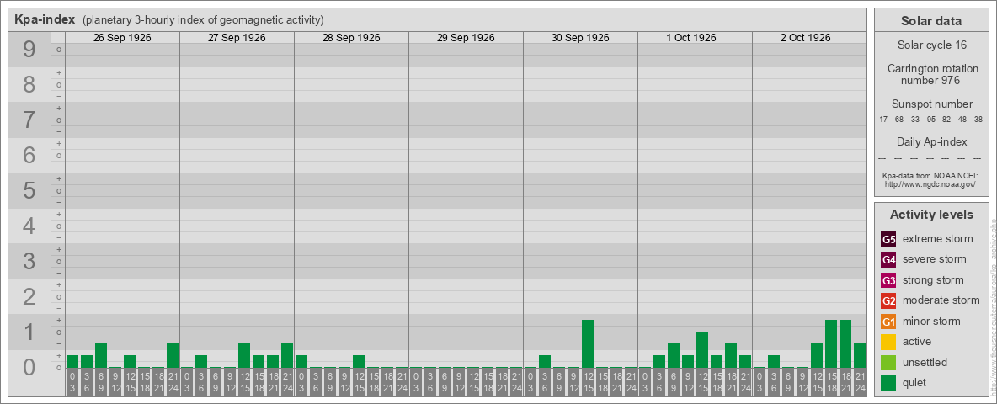Image resolution: width=997 pixels, height=404 pixels.
Task: Click the G4 severe storm badge
Action: (888, 260)
